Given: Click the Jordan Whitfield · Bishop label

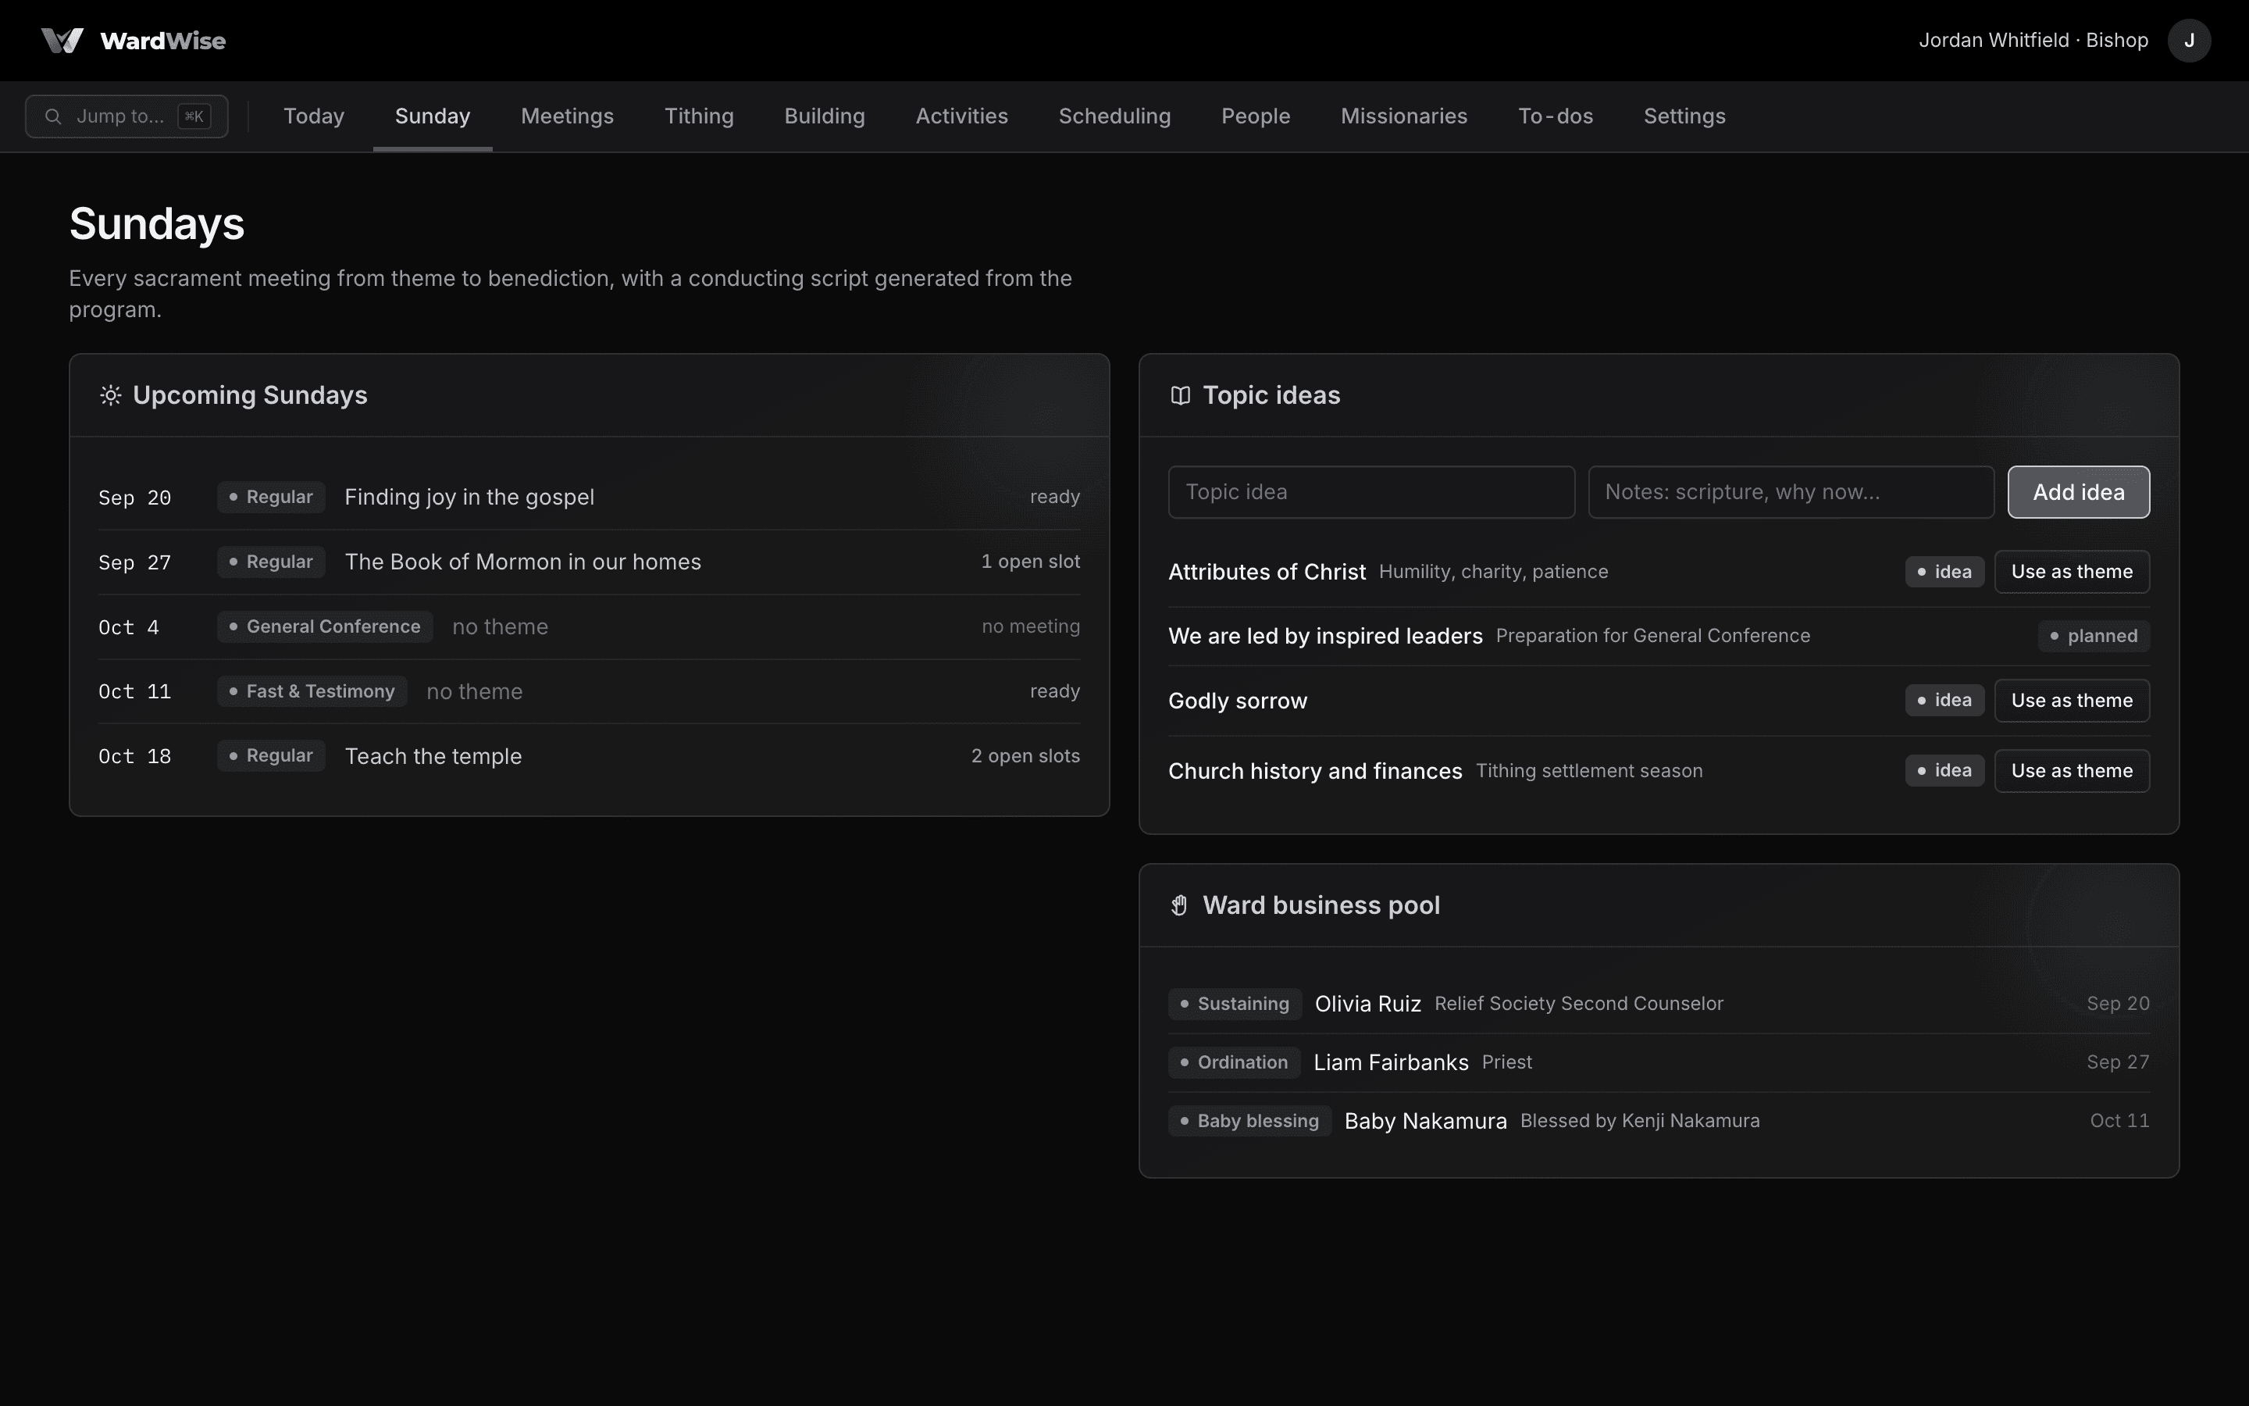Looking at the screenshot, I should tap(2033, 41).
